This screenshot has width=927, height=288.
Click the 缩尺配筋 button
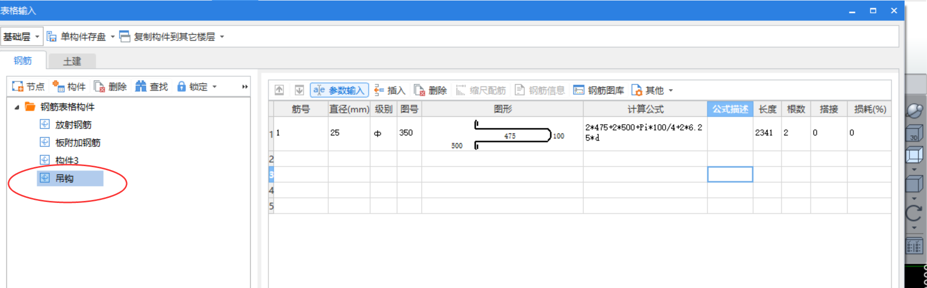[x=481, y=90]
